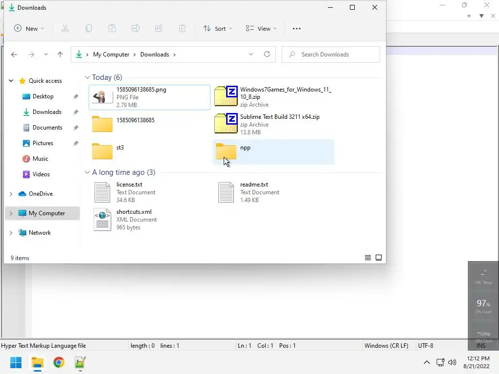Collapse the Today (6) group
This screenshot has width=499, height=374.
[x=87, y=77]
